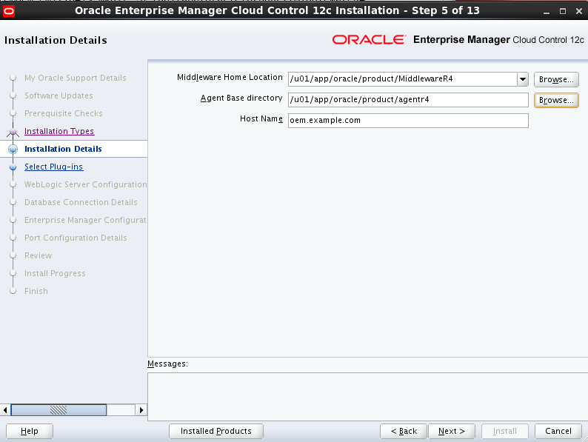The image size is (588, 442).
Task: Browse for Middleware Home Location
Action: [556, 79]
